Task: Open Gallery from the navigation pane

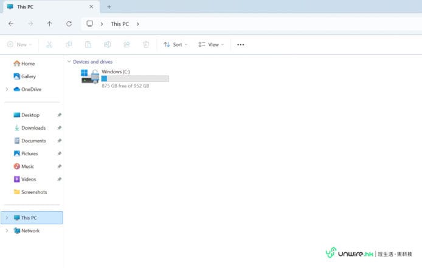Action: pos(28,76)
